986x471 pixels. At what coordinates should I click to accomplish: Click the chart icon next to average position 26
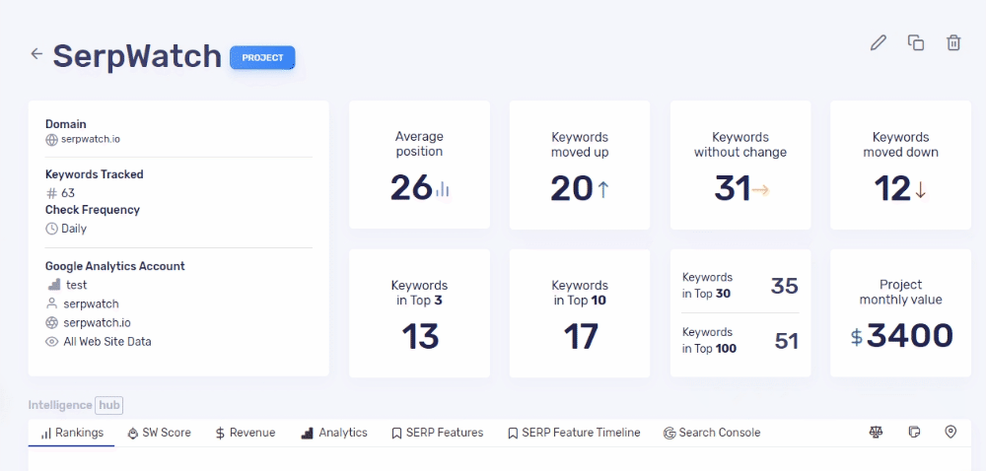[443, 189]
